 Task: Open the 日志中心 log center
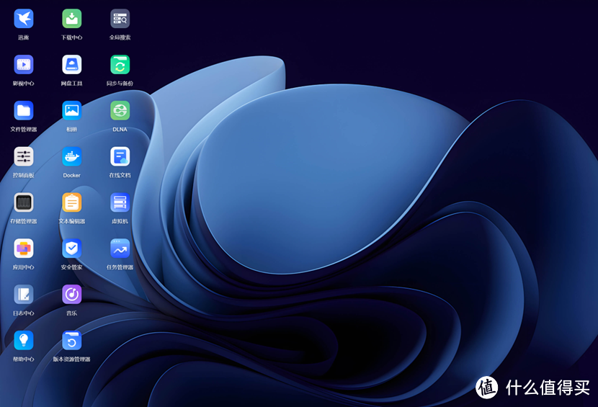coord(24,295)
